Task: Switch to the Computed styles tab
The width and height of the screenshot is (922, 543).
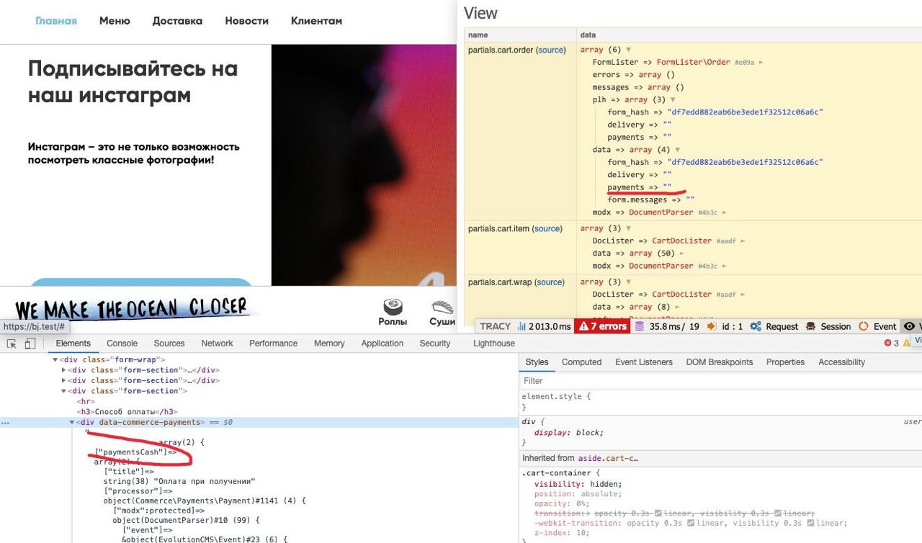Action: click(x=581, y=362)
